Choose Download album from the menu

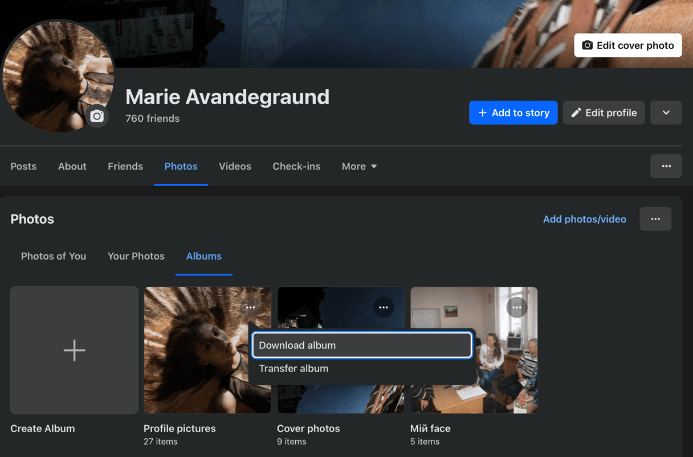click(x=362, y=345)
